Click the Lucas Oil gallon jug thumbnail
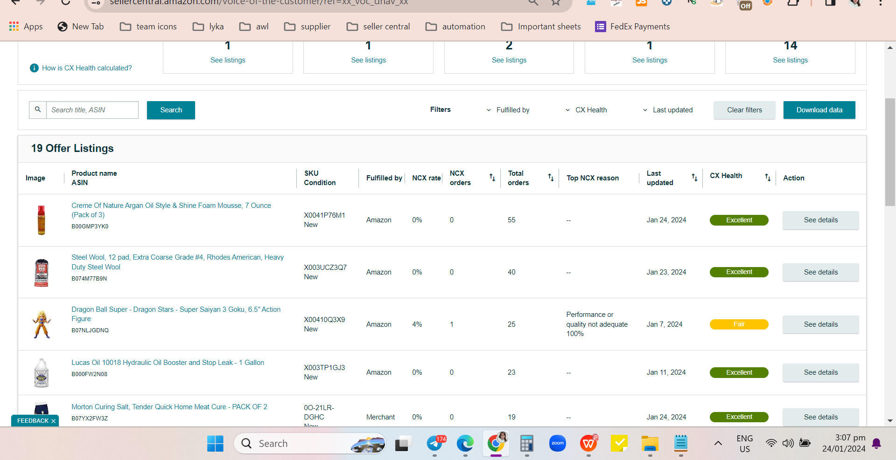The height and width of the screenshot is (460, 896). (x=42, y=373)
